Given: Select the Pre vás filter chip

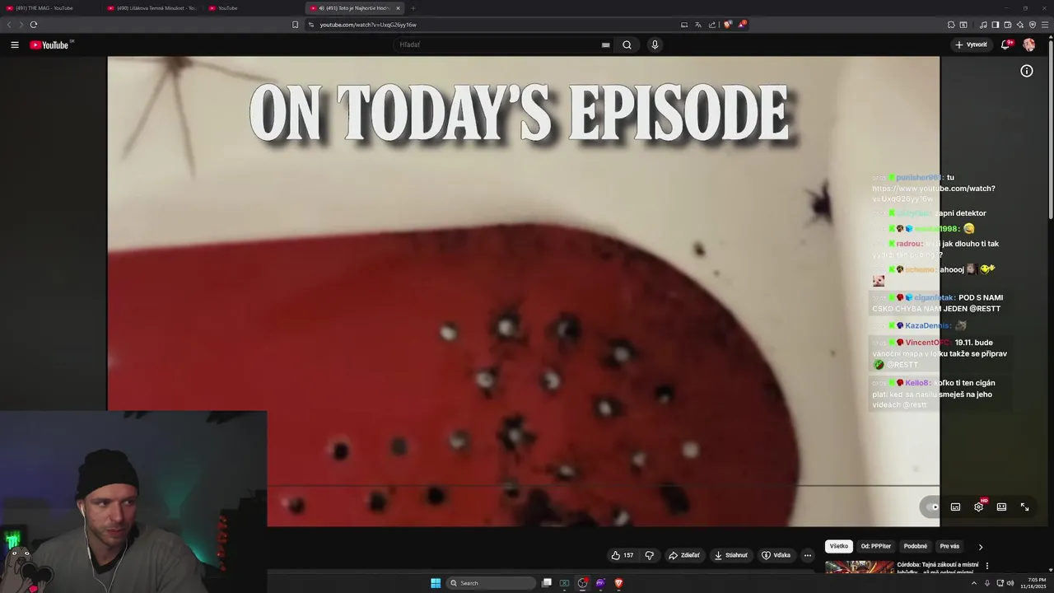Looking at the screenshot, I should 949,546.
